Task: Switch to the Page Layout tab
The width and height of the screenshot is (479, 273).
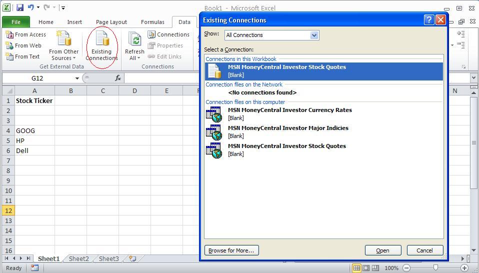Action: tap(111, 22)
